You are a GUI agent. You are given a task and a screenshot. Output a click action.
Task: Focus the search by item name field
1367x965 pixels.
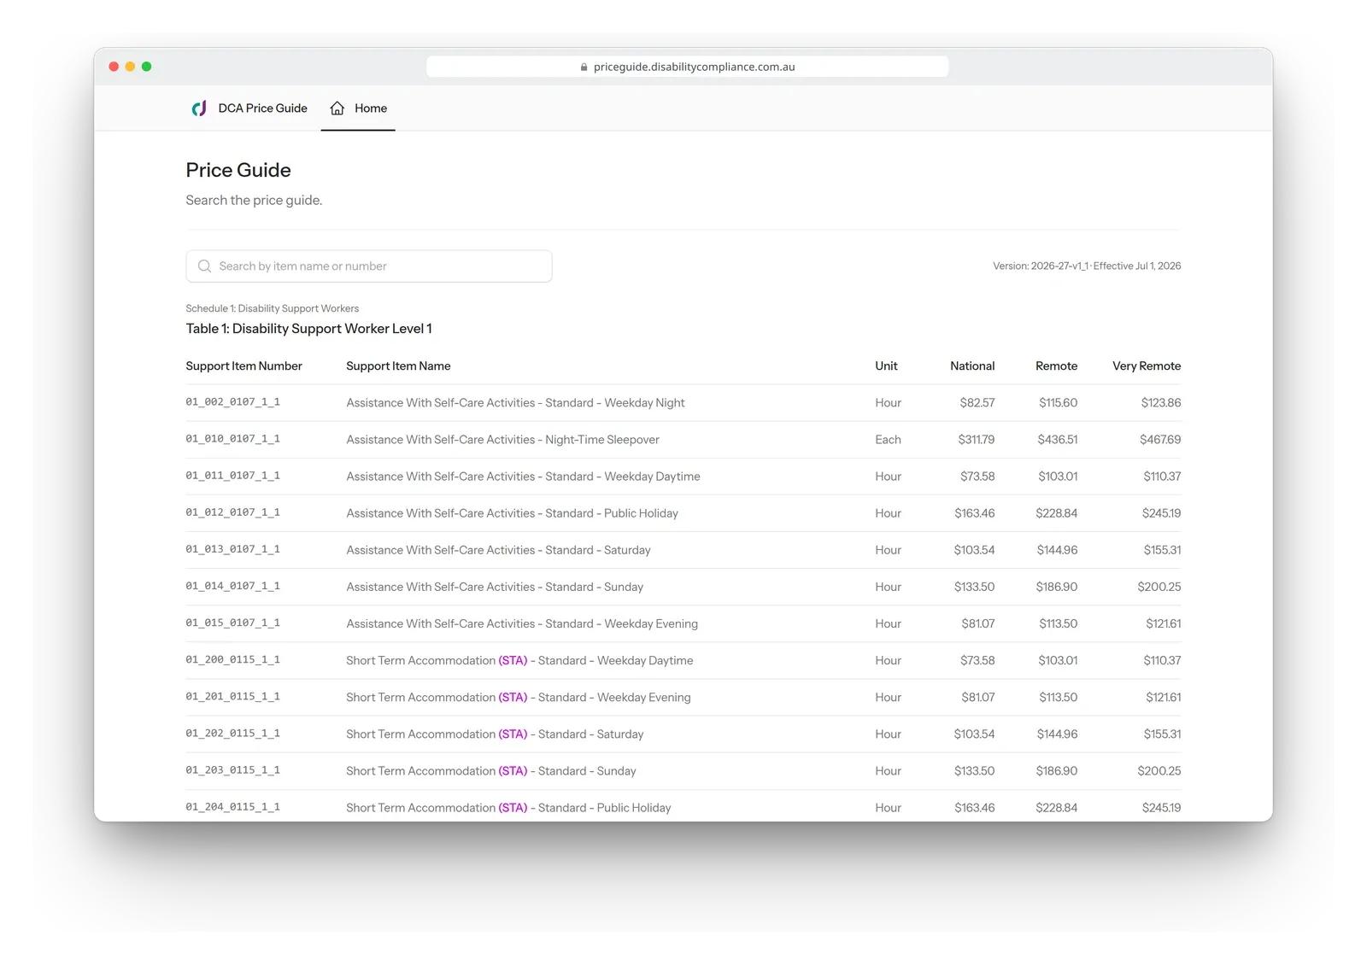click(369, 266)
